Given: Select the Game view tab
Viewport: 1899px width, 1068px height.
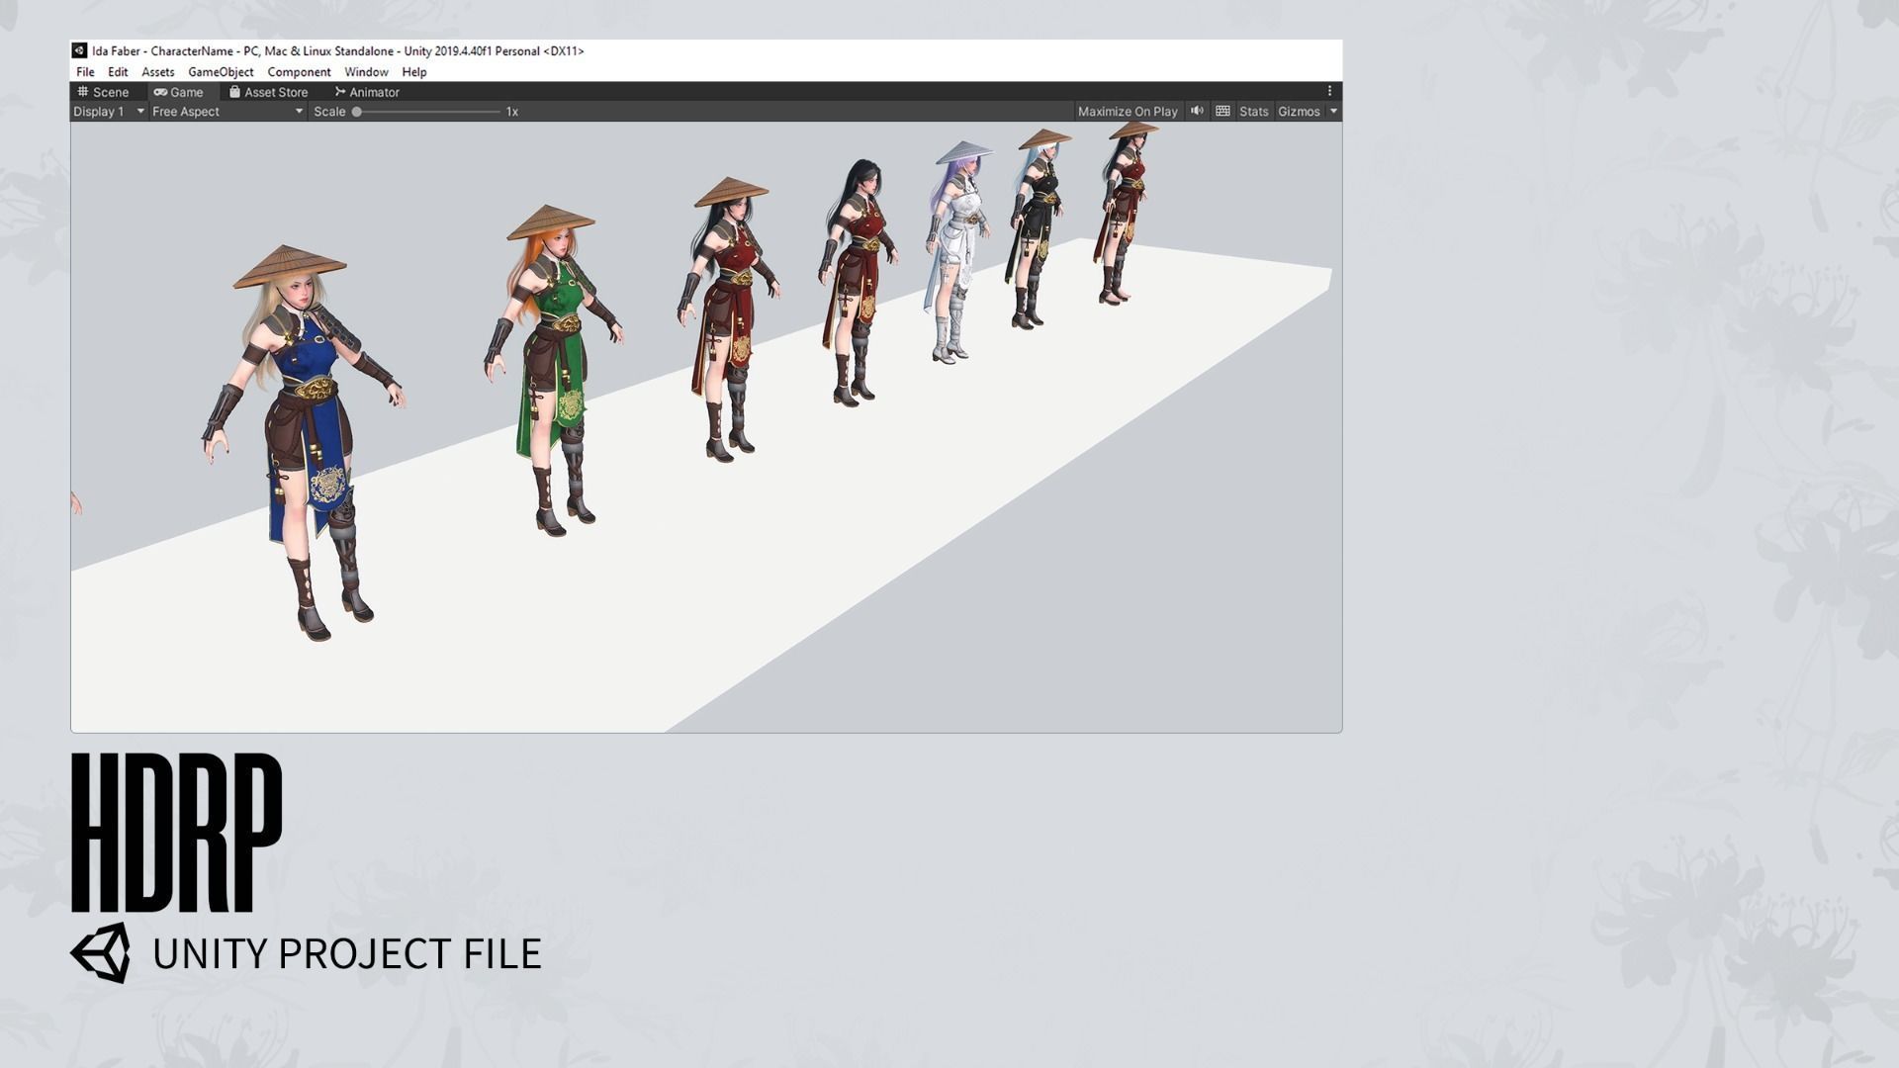Looking at the screenshot, I should coord(179,92).
